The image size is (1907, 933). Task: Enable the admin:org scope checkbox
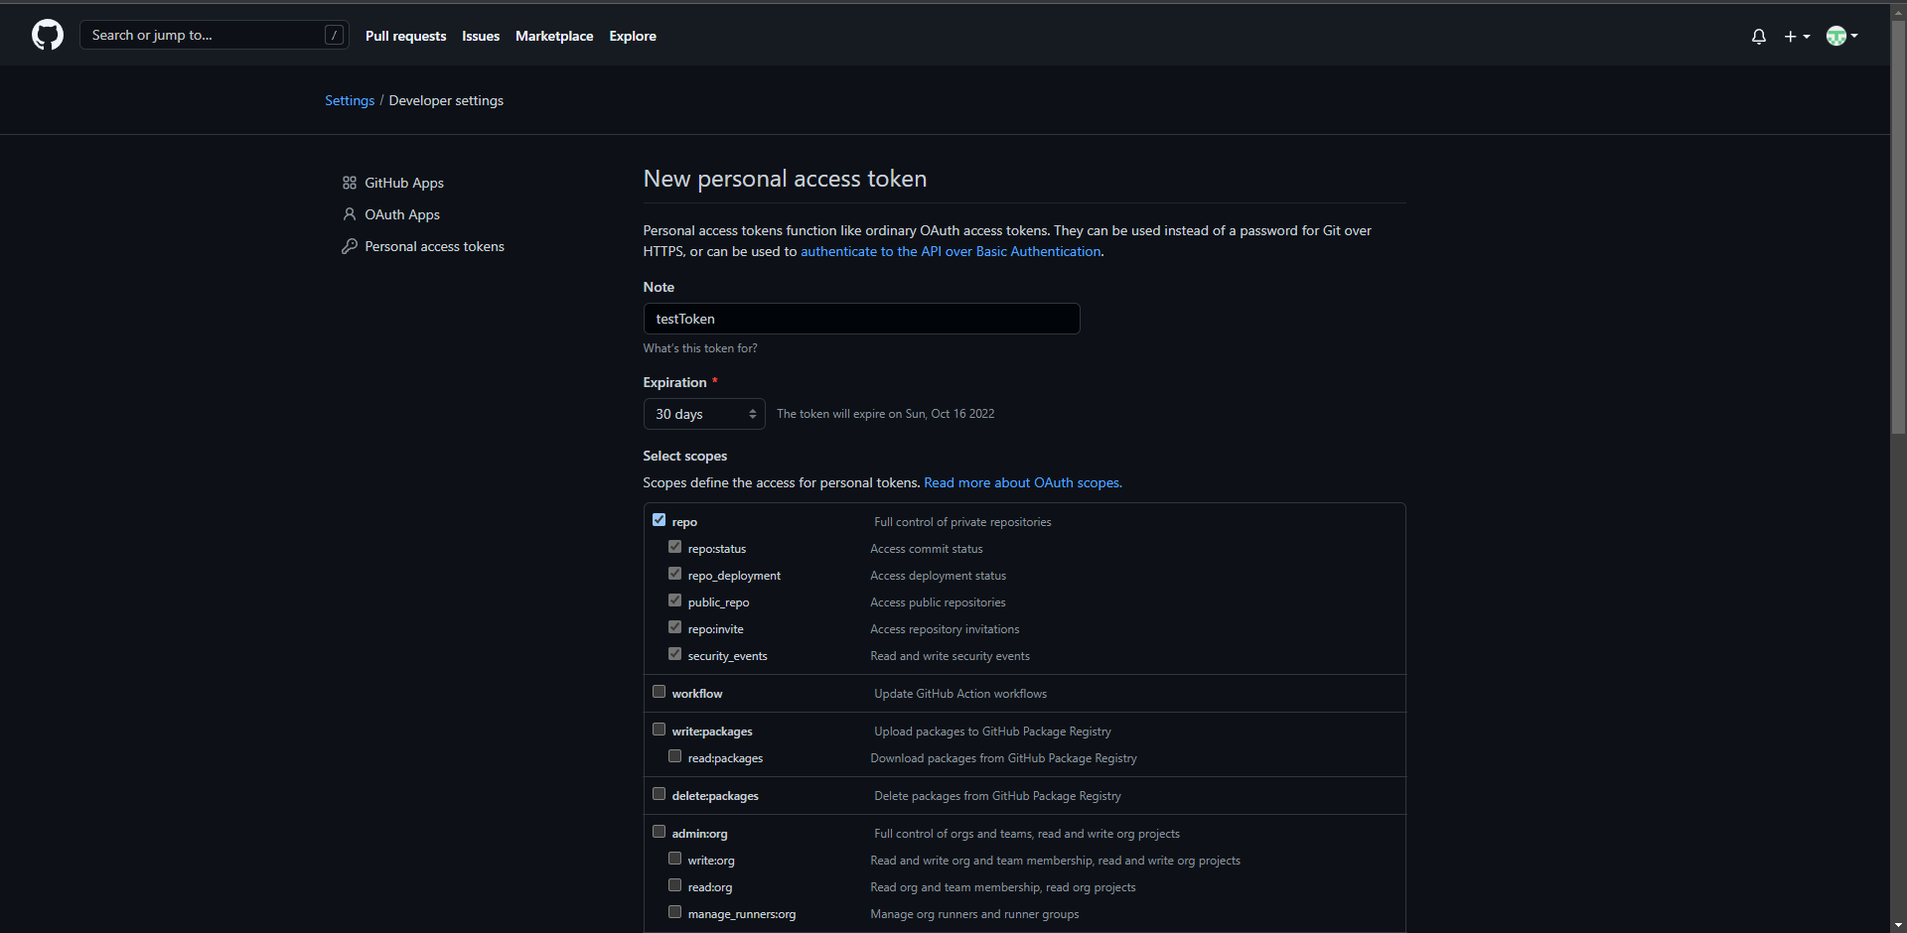[659, 832]
